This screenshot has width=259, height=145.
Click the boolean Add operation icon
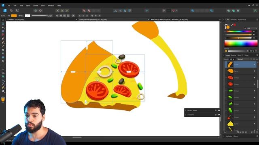pos(193,11)
